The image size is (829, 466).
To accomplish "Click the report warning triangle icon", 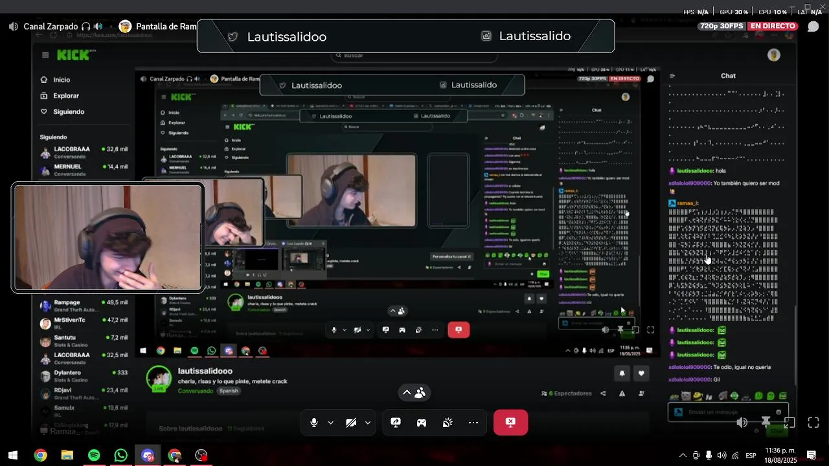I will (x=622, y=394).
